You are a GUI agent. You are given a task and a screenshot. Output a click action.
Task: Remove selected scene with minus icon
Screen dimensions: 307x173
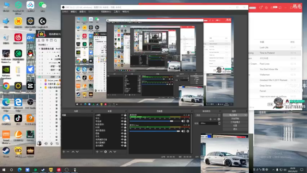pyautogui.click(x=68, y=151)
